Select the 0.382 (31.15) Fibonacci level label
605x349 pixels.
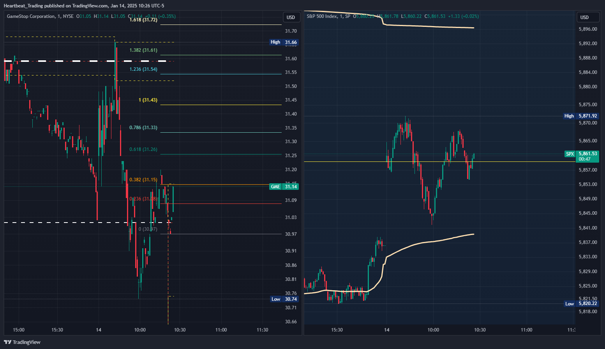(x=143, y=180)
